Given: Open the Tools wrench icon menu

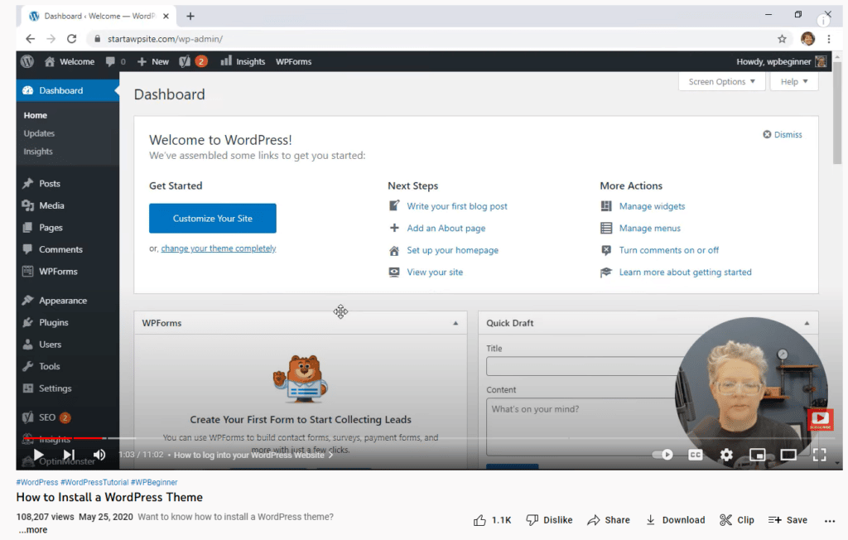Looking at the screenshot, I should (x=27, y=366).
